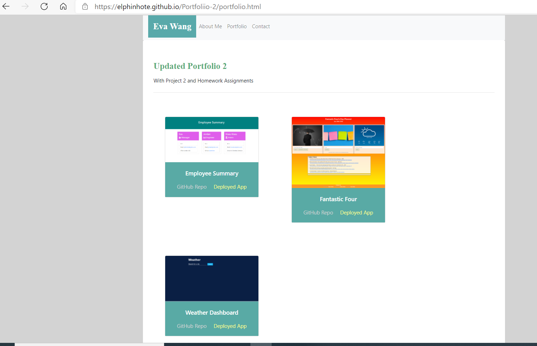Image resolution: width=537 pixels, height=346 pixels.
Task: Click the browser forward arrow
Action: coord(25,6)
